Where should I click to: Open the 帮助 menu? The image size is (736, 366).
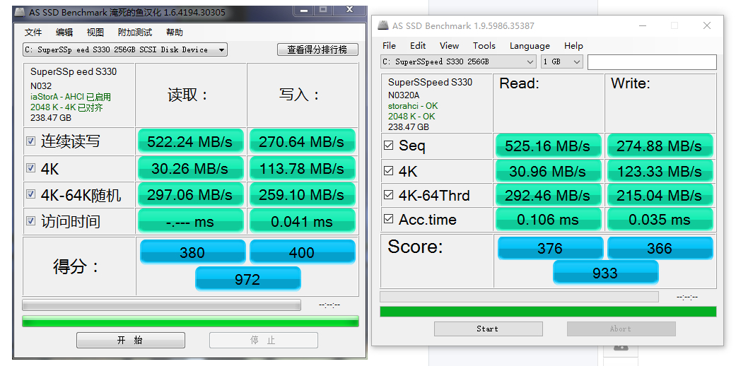point(174,33)
